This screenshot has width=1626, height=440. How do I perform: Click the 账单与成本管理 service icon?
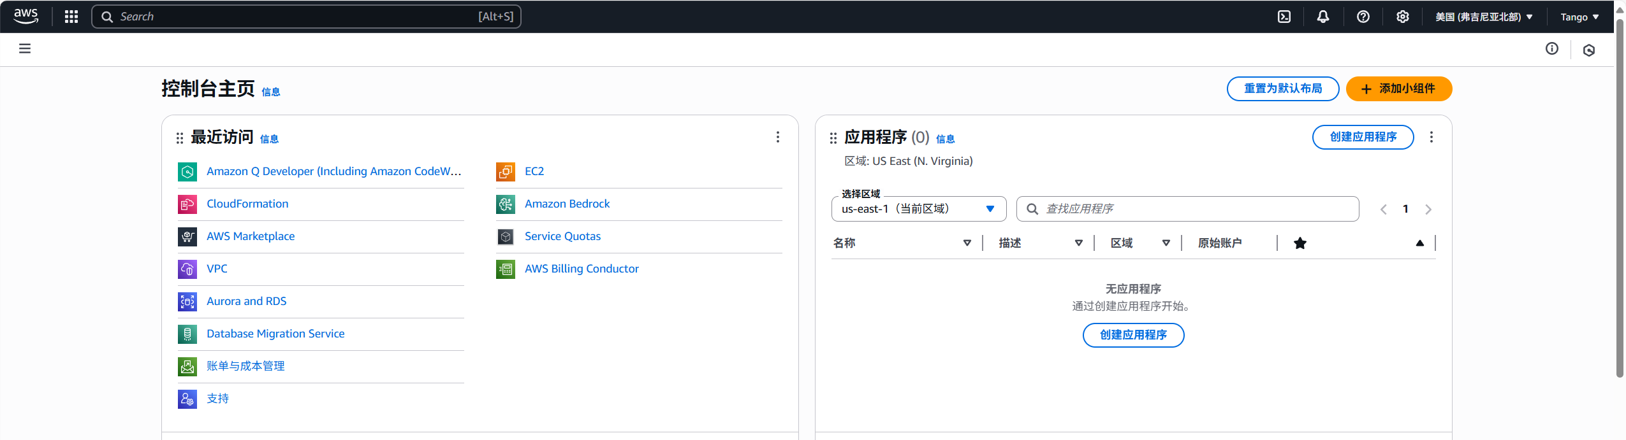(x=187, y=367)
